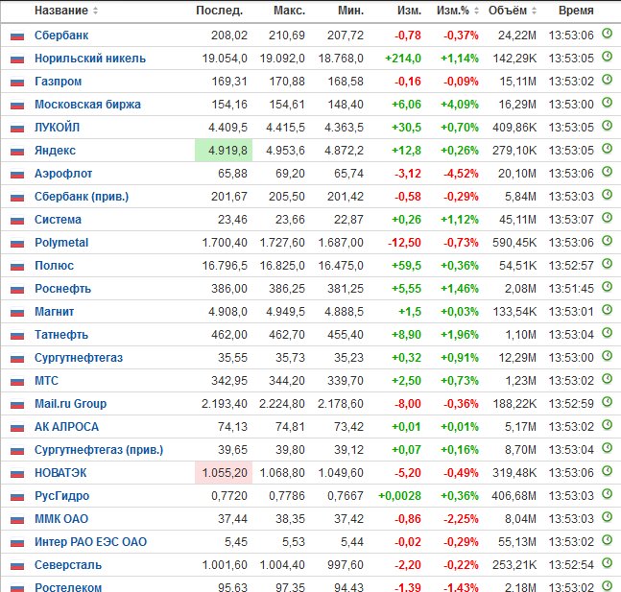Click the Russian flag beside Сургутнефтегаз (прив.)
Image resolution: width=621 pixels, height=592 pixels.
click(x=17, y=450)
